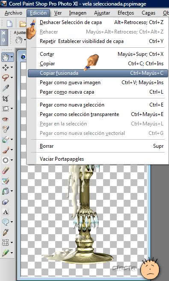The image size is (169, 281).
Task: Toggle the Tool Options palette pin
Action: pos(3,40)
